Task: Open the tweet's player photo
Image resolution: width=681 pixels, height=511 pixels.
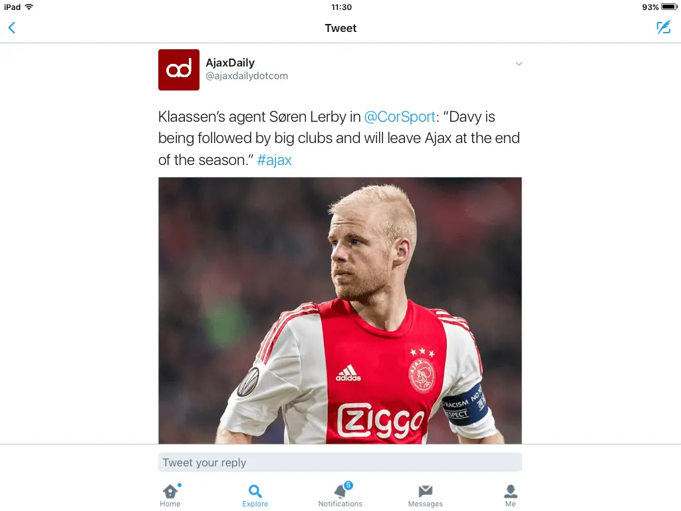Action: coord(340,310)
